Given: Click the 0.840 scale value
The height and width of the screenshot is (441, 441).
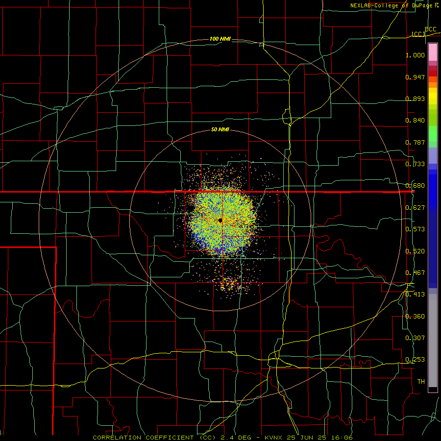Looking at the screenshot, I should pyautogui.click(x=415, y=121).
